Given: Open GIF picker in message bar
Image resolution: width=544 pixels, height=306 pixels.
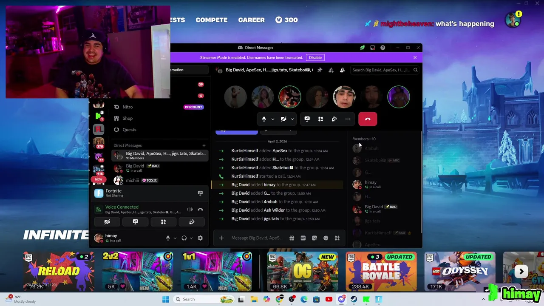Looking at the screenshot, I should pos(303,238).
